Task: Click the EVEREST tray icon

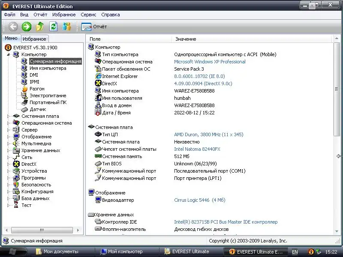Action: click(311, 252)
